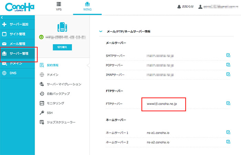Open the お知らせ notifications bell
This screenshot has width=241, height=155.
185,7
